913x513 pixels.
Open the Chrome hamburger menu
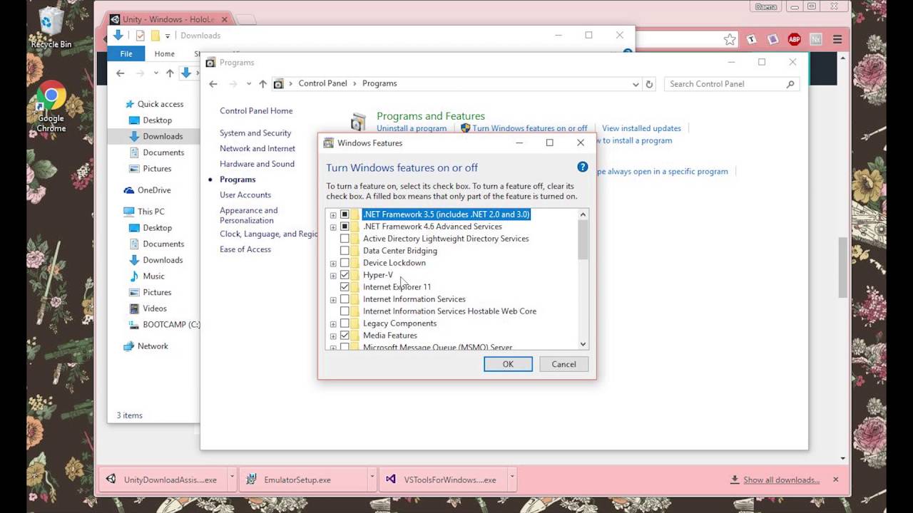pos(837,40)
